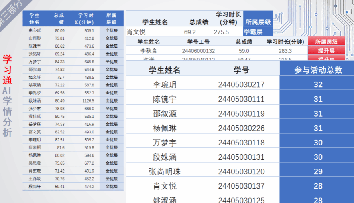This screenshot has height=203, width=354.
Task: Click the blue 学霸层 cell
Action: click(258, 32)
